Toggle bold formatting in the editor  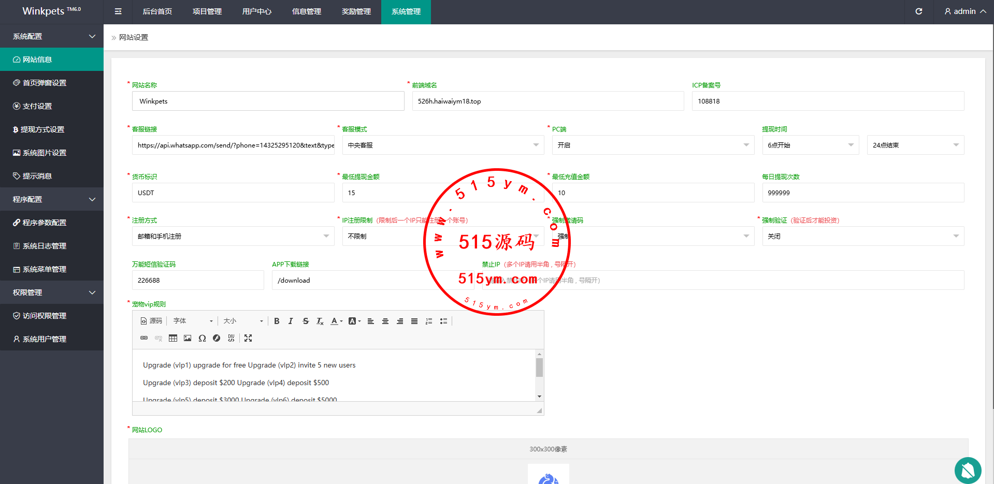(277, 321)
